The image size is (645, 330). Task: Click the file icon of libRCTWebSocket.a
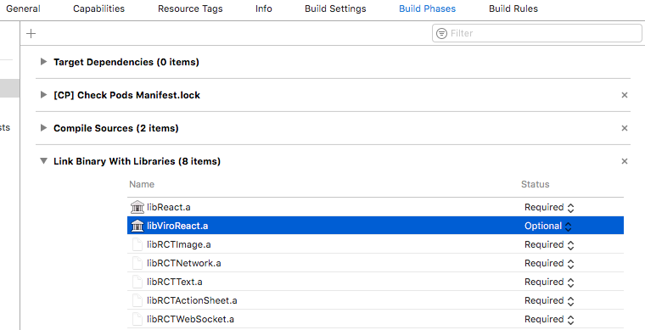[137, 319]
